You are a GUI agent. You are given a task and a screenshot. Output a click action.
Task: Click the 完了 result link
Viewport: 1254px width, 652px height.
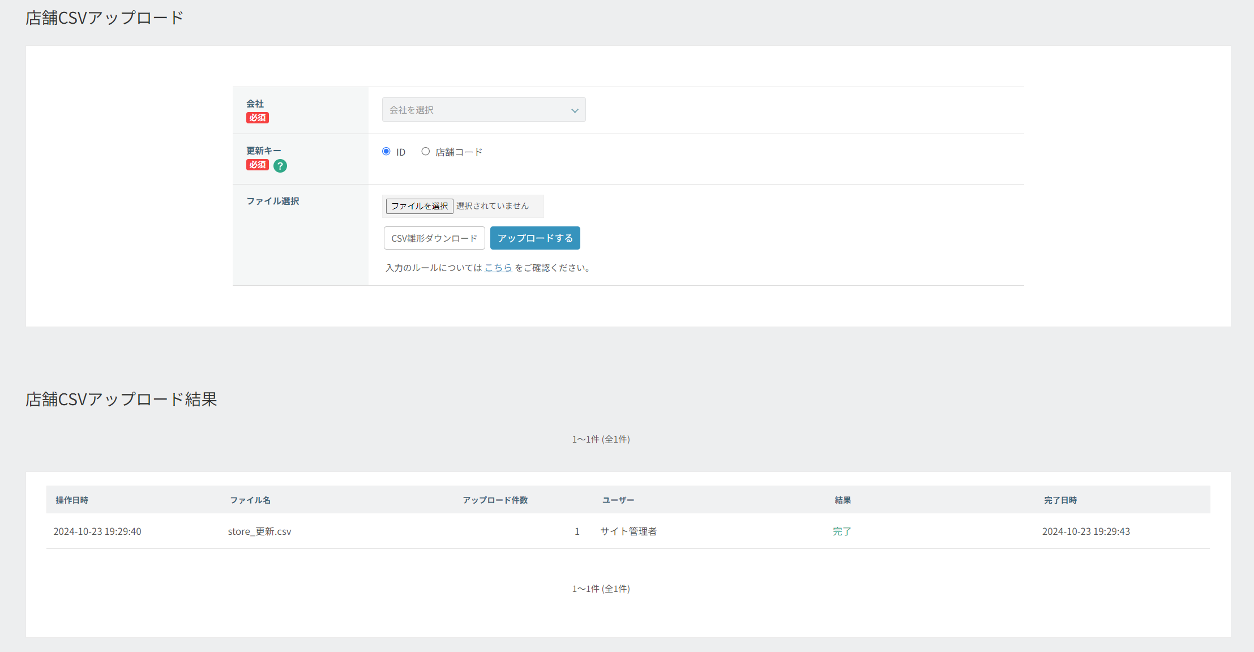pyautogui.click(x=842, y=531)
